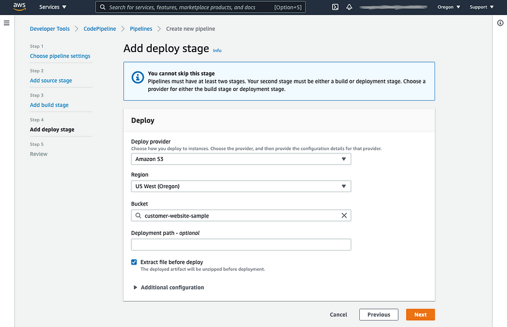Toggle the hamburger side navigation menu
Screen dimensions: 507x327
click(6, 23)
